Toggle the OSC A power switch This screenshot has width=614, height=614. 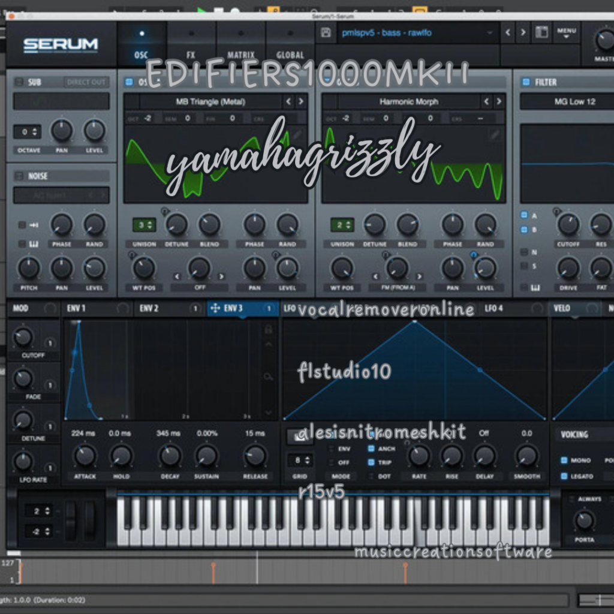(129, 82)
